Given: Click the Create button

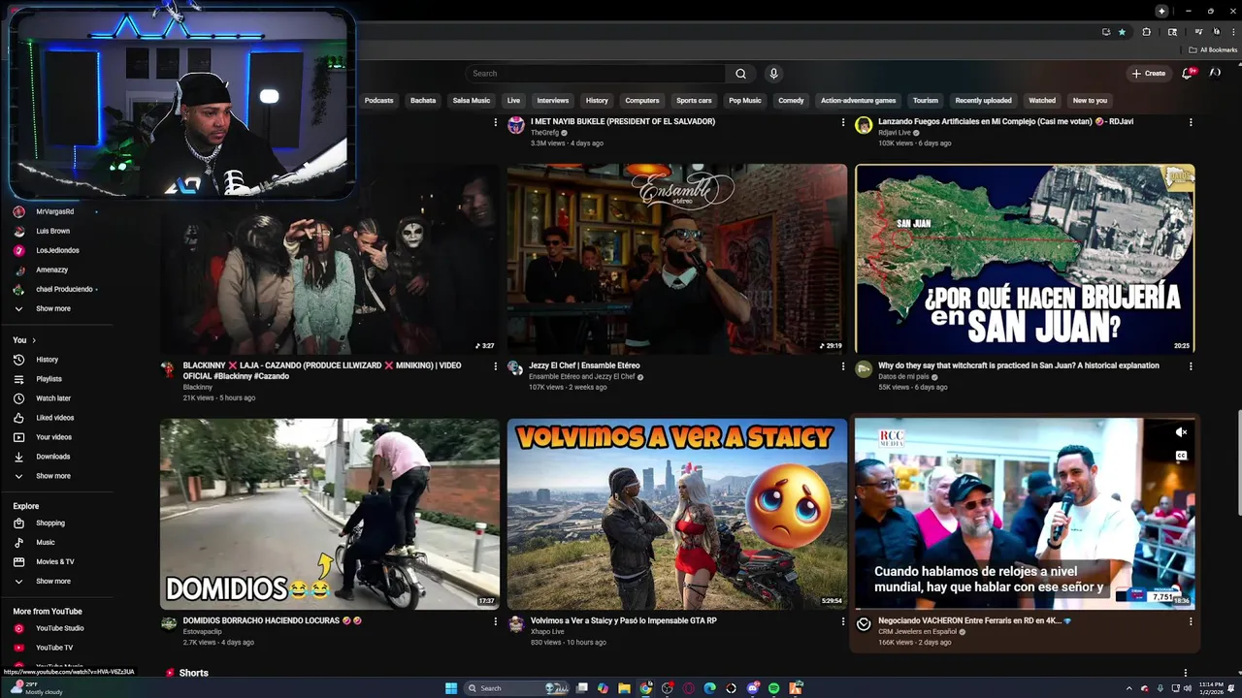Looking at the screenshot, I should tap(1149, 74).
